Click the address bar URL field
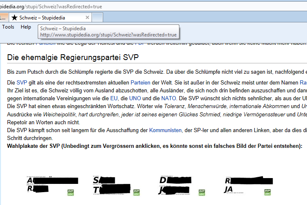 [x=153, y=7]
